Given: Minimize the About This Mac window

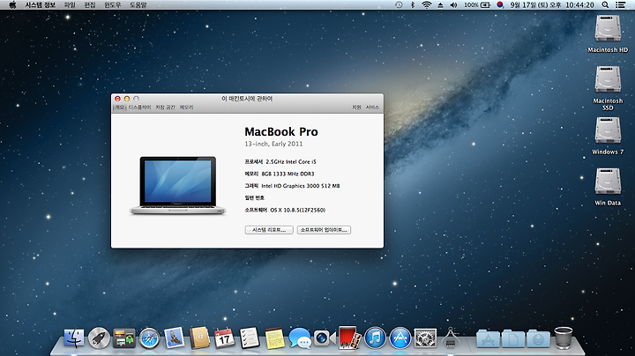Looking at the screenshot, I should click(x=127, y=99).
